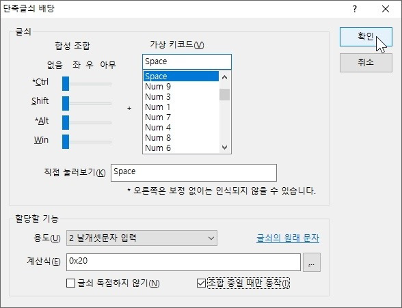Screen dimensions: 402x308
Task: Click the 가상 키코드 text field showing Space
Action: (187, 61)
